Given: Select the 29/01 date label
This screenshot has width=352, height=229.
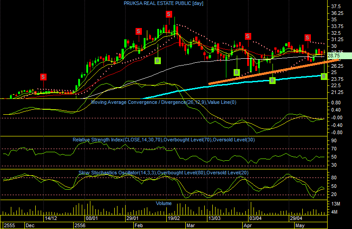Looking at the screenshot, I should (132, 219).
